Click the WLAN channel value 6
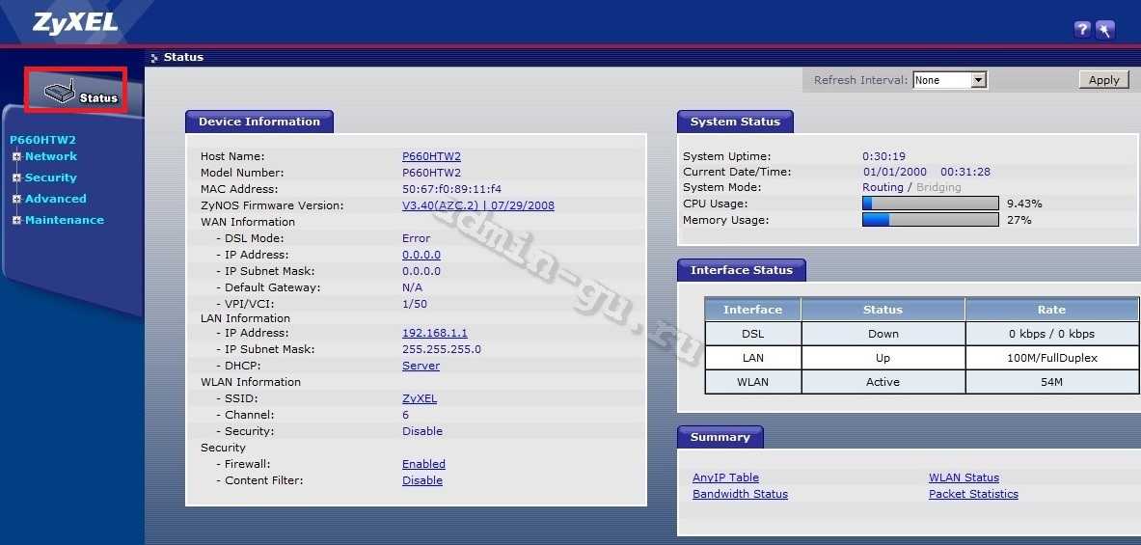The width and height of the screenshot is (1141, 545). [x=405, y=415]
